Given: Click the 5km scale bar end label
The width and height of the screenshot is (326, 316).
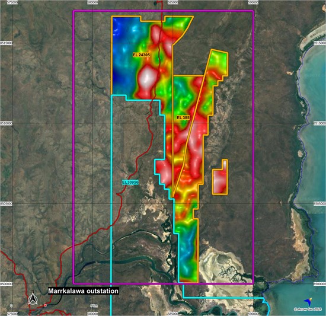Looking at the screenshot, I should point(94,306).
